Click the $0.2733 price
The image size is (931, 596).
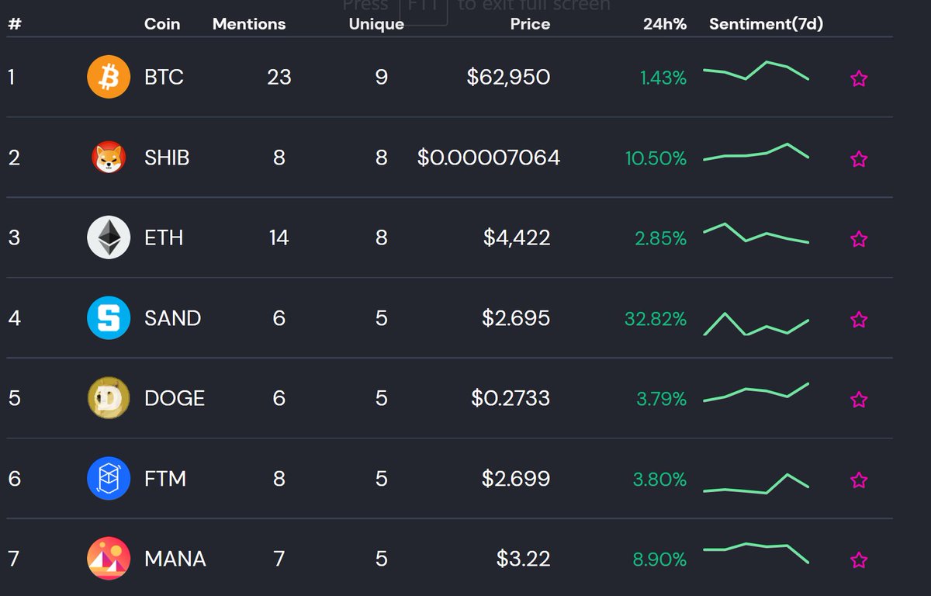click(510, 398)
